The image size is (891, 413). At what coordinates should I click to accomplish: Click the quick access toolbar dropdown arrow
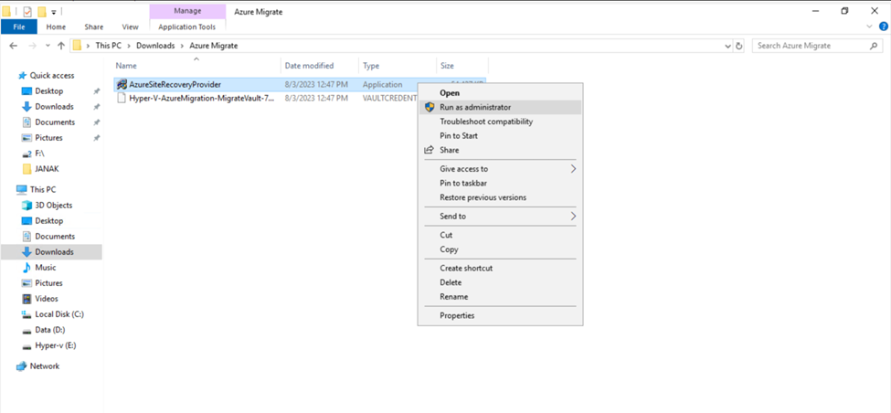(x=53, y=11)
